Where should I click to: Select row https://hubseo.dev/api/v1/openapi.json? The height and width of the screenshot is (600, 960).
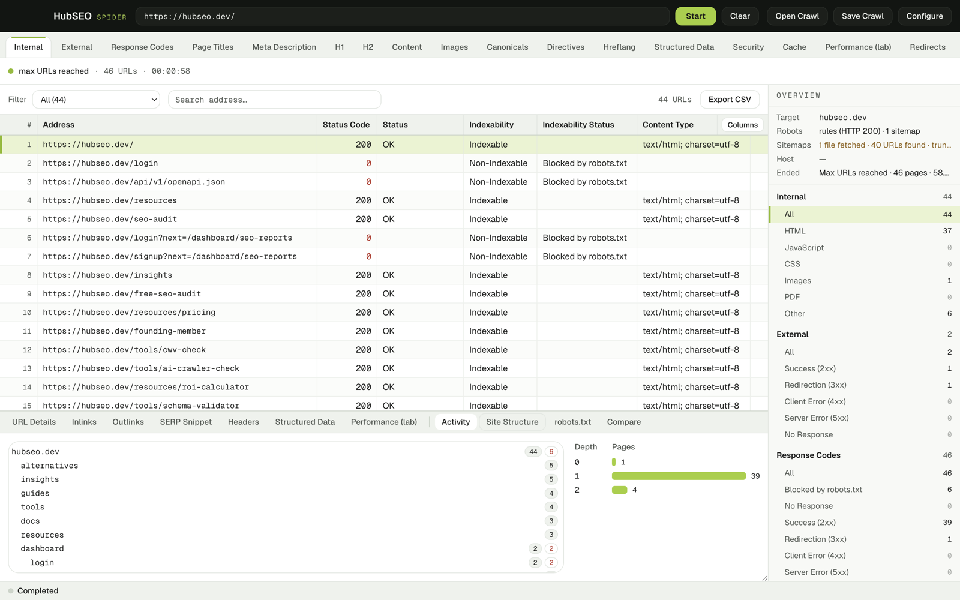tap(384, 182)
